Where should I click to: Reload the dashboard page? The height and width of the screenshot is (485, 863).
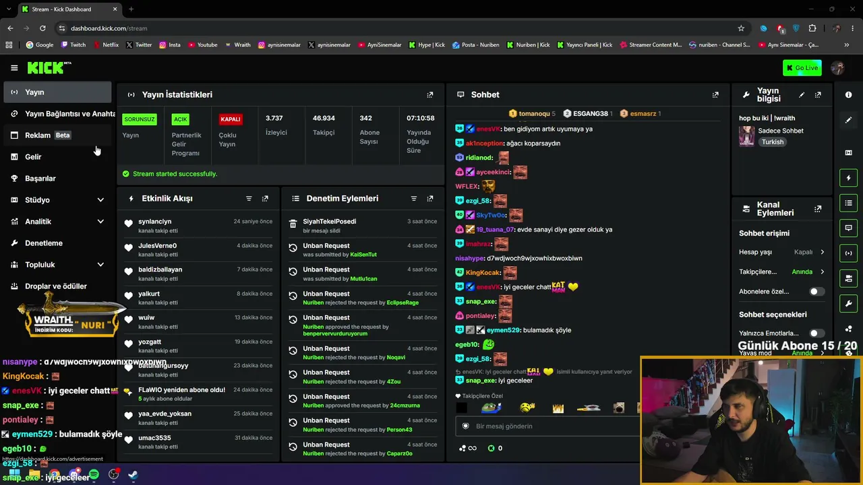tap(42, 28)
